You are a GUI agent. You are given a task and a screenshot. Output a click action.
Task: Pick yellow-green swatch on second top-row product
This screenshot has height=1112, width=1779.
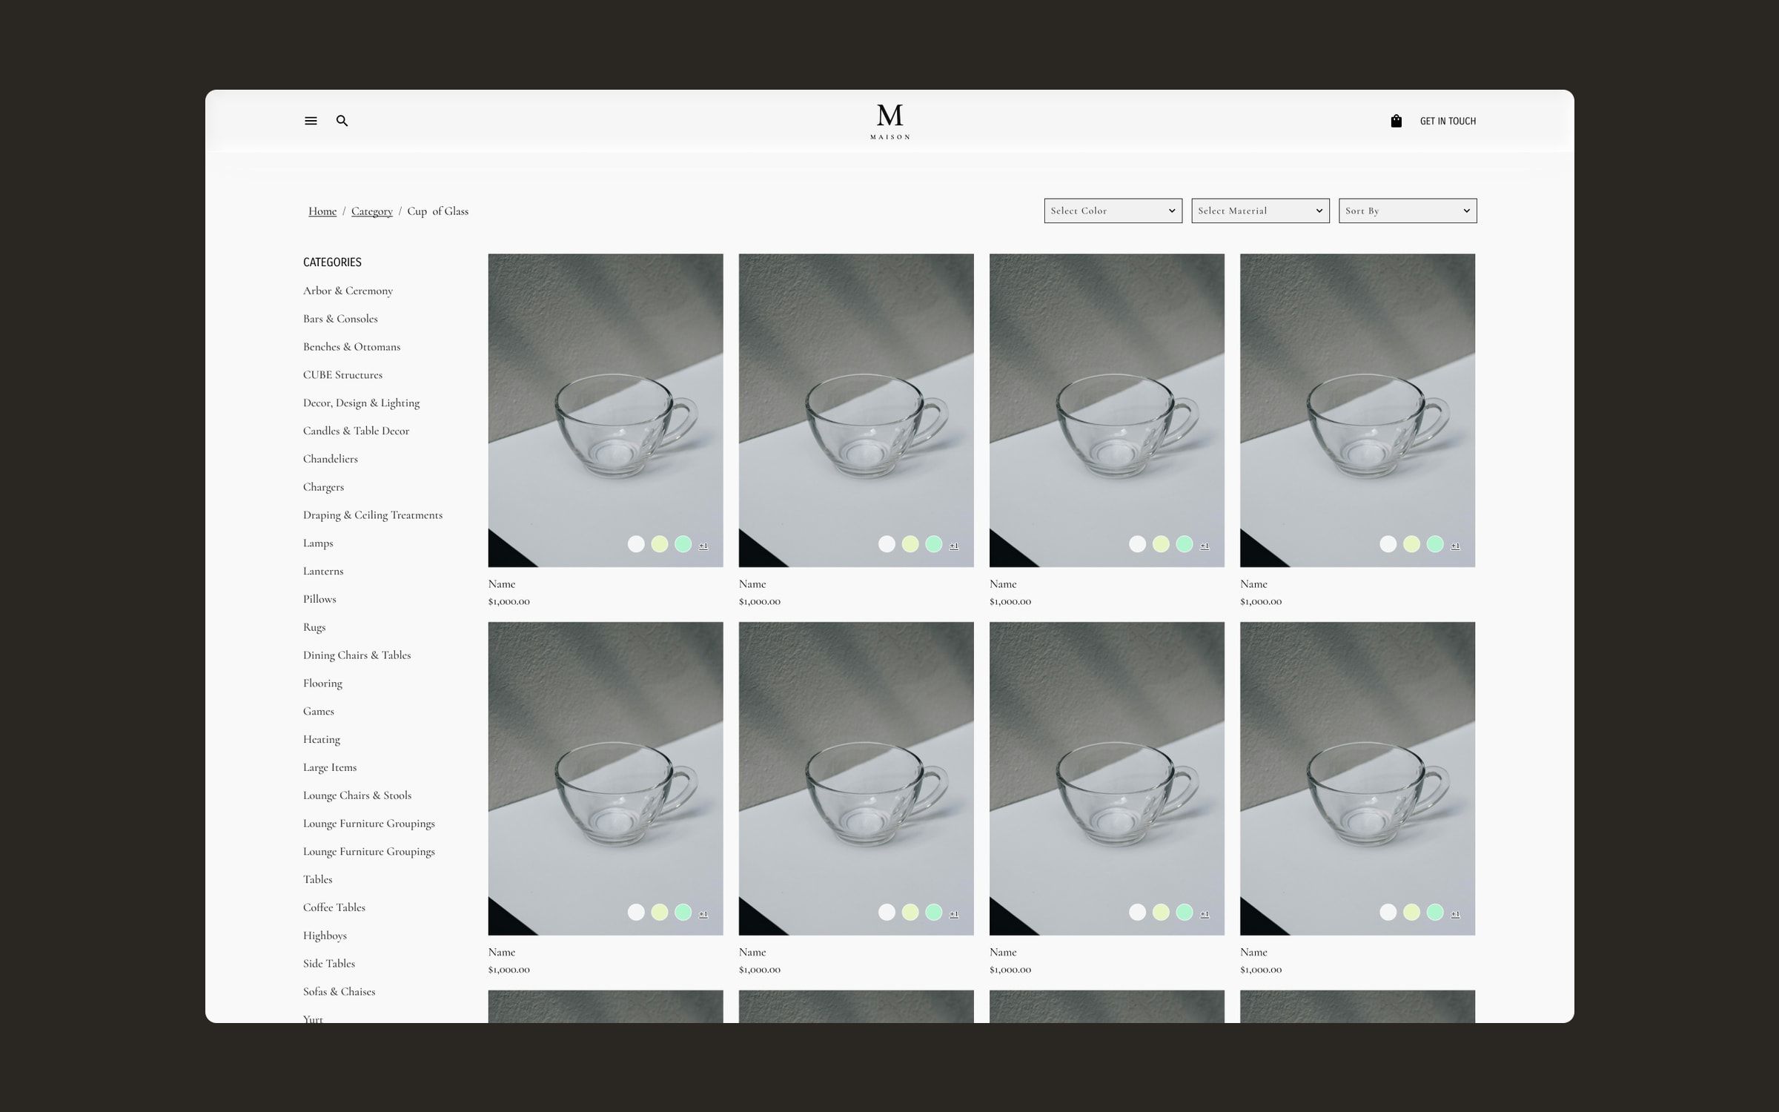click(x=910, y=544)
